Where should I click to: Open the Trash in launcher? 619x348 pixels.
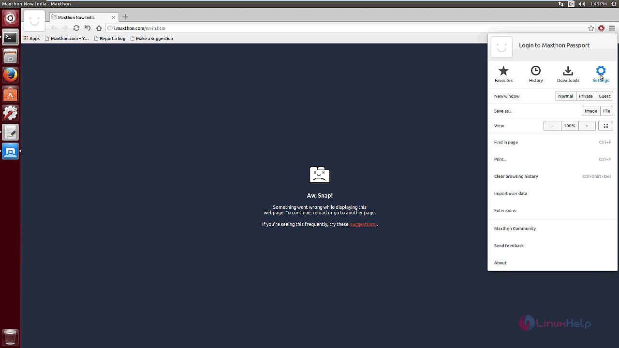pos(10,337)
